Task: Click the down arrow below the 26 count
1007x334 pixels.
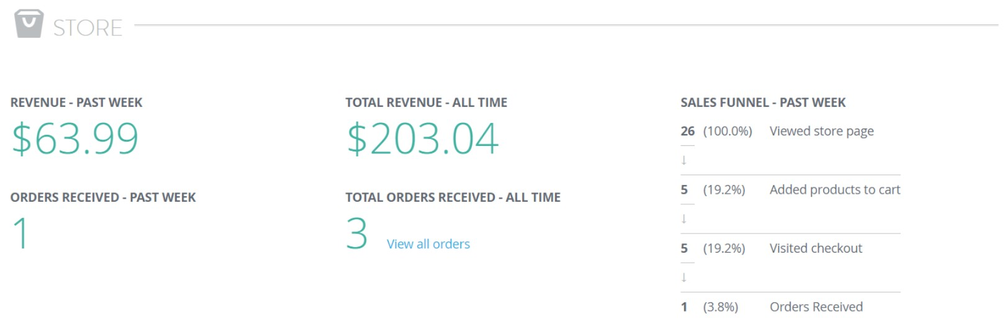Action: pos(684,160)
